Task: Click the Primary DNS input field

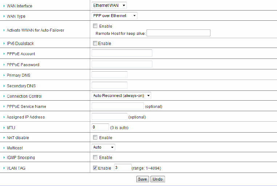Action: coord(109,75)
